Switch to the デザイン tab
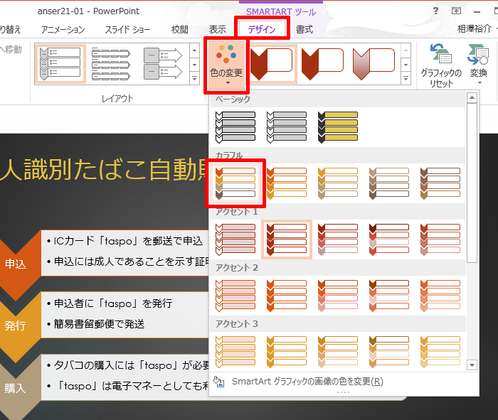The image size is (498, 420). (x=262, y=29)
